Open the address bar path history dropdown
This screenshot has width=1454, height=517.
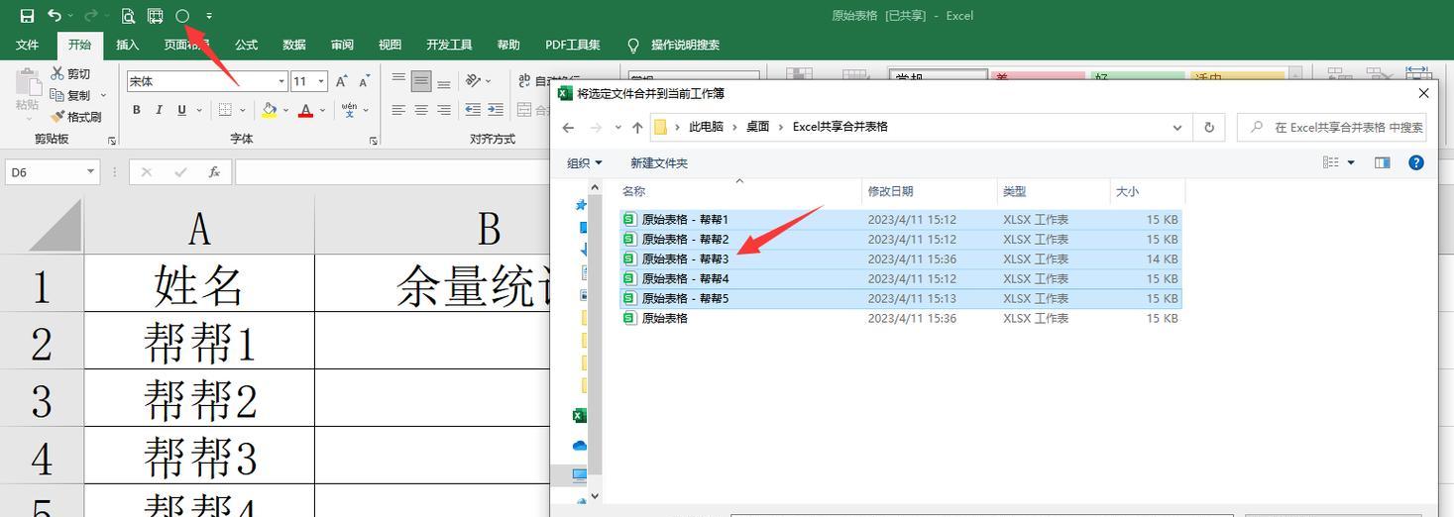1177,127
